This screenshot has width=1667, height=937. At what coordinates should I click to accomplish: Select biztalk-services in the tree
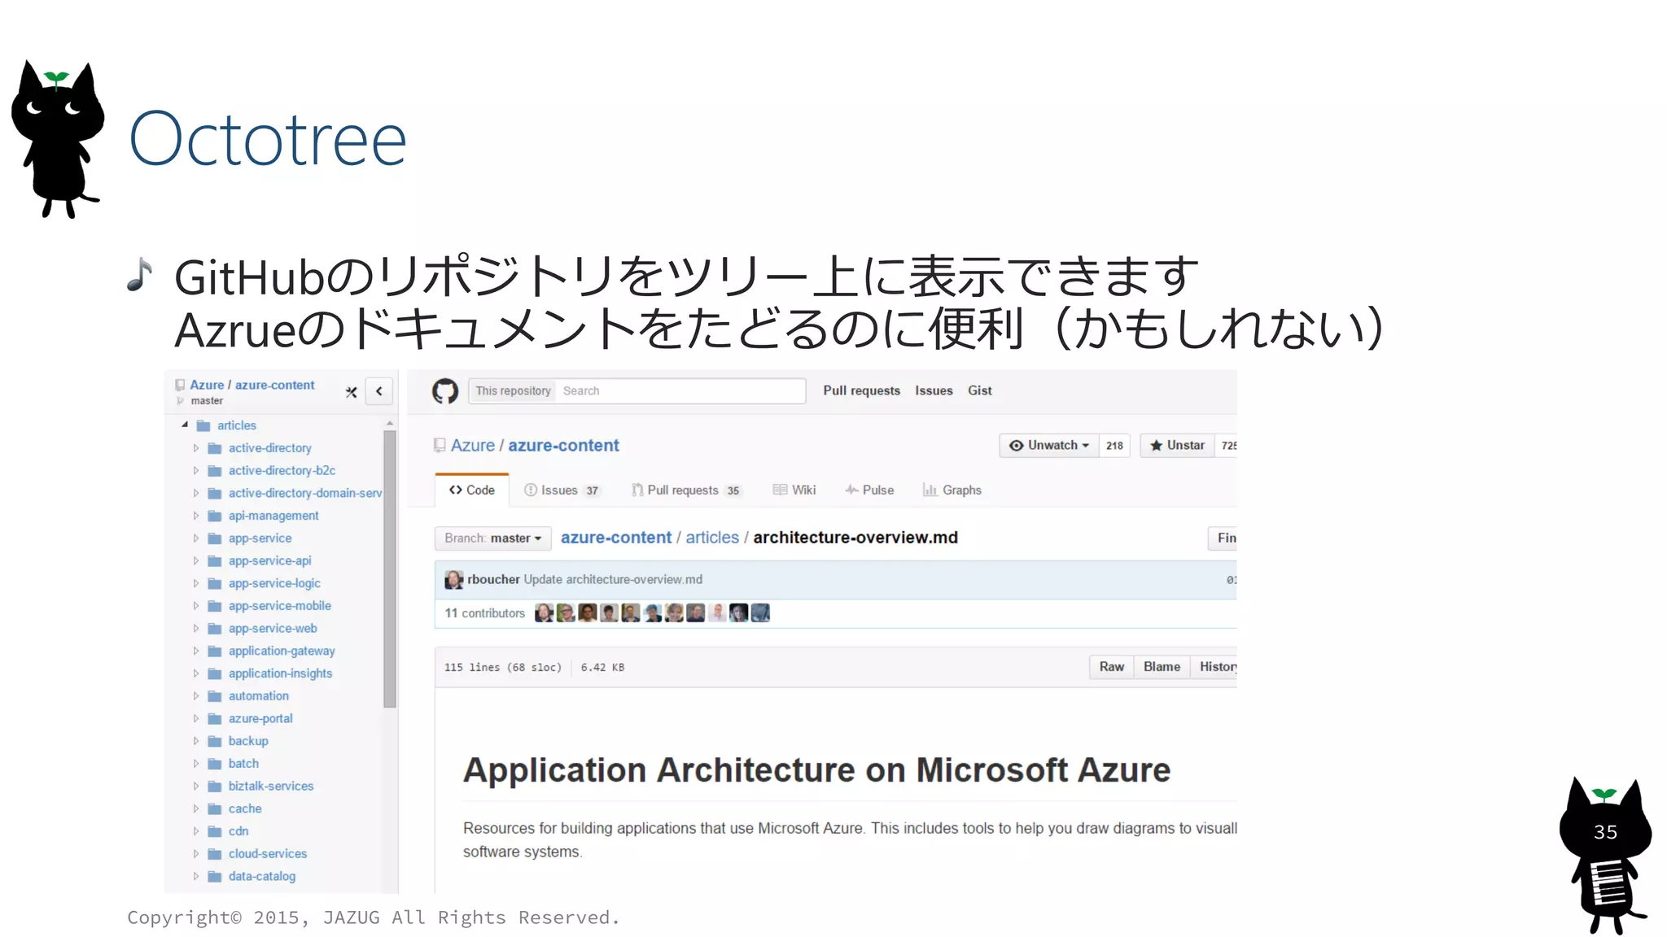(x=271, y=787)
